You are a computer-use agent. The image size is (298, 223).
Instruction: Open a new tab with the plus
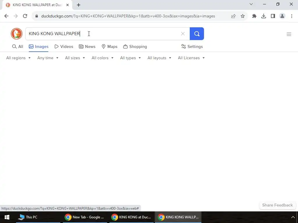coord(79,5)
